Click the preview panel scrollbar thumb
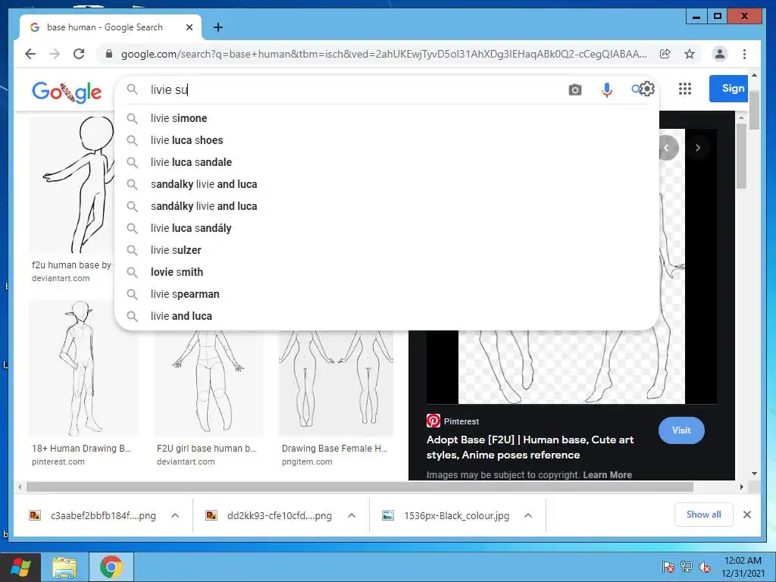Image resolution: width=776 pixels, height=582 pixels. [741, 156]
